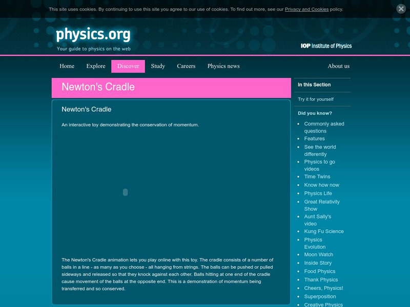Open See the world differently link
The width and height of the screenshot is (410, 307).
[320, 150]
